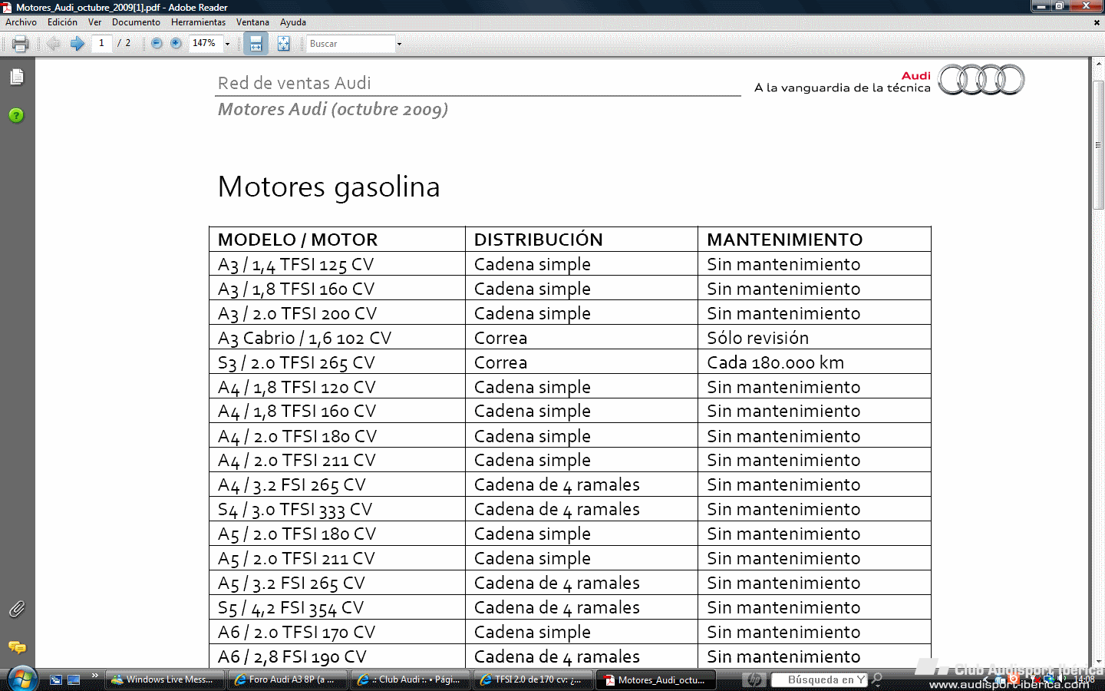Click the zoom out minus button
1105x691 pixels.
157,44
